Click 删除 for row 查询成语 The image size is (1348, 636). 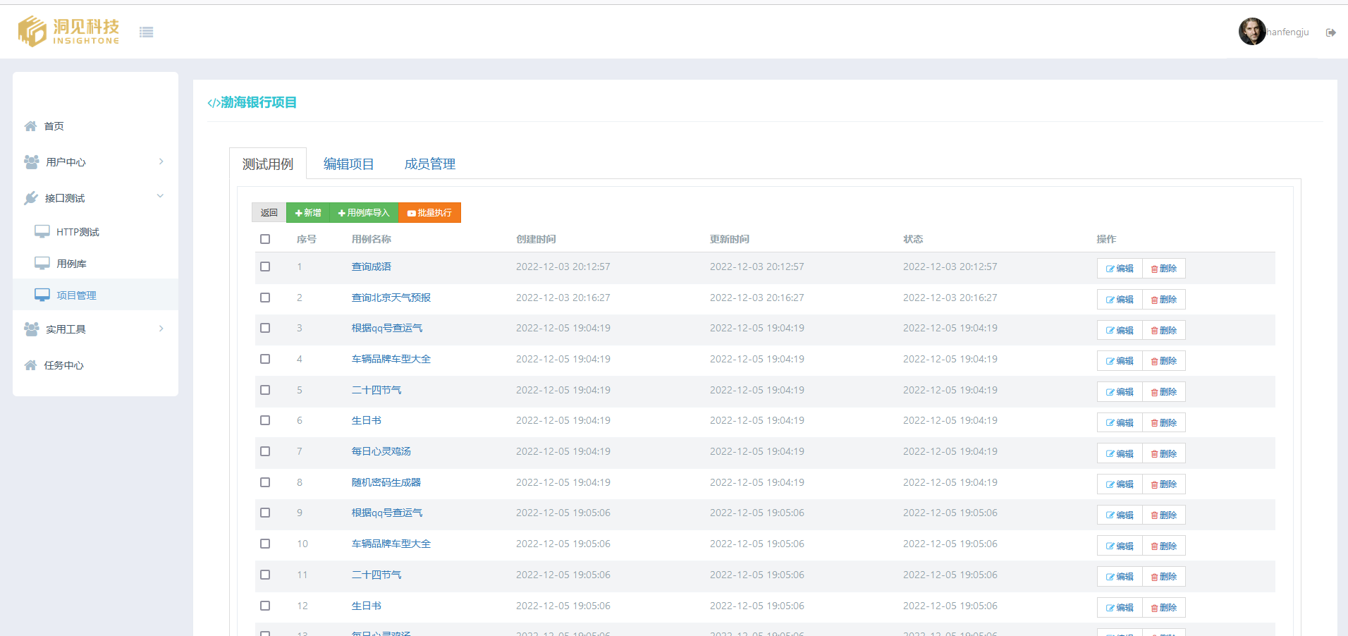pyautogui.click(x=1164, y=269)
